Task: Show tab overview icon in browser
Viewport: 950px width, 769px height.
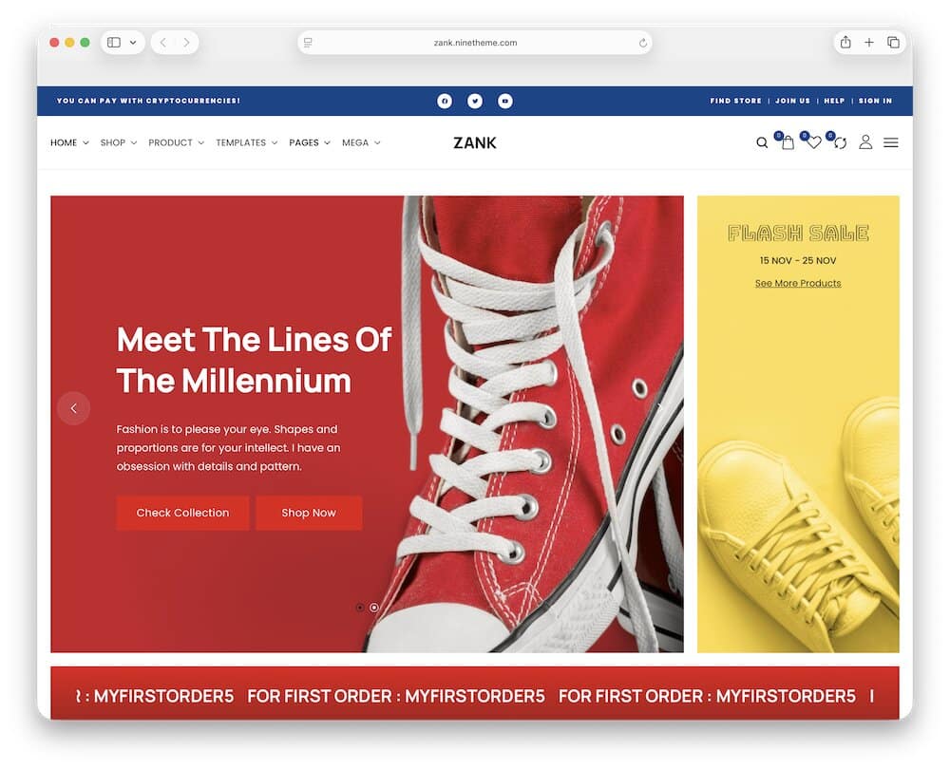Action: click(x=893, y=43)
